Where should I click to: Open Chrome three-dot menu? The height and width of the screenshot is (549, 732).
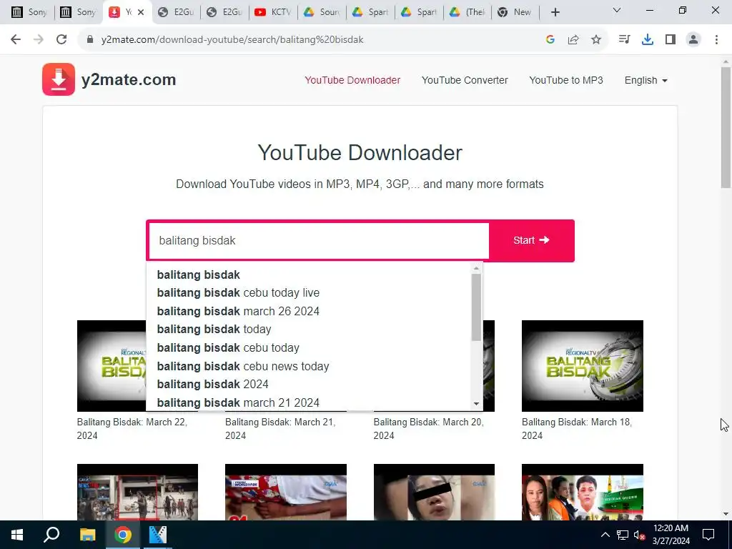(716, 40)
